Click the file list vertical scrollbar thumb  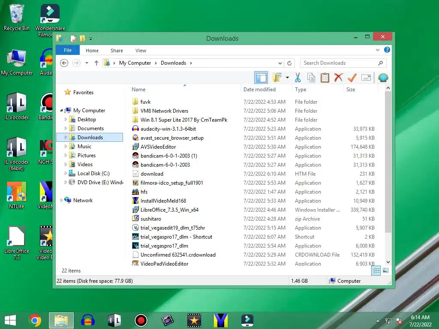tap(388, 162)
